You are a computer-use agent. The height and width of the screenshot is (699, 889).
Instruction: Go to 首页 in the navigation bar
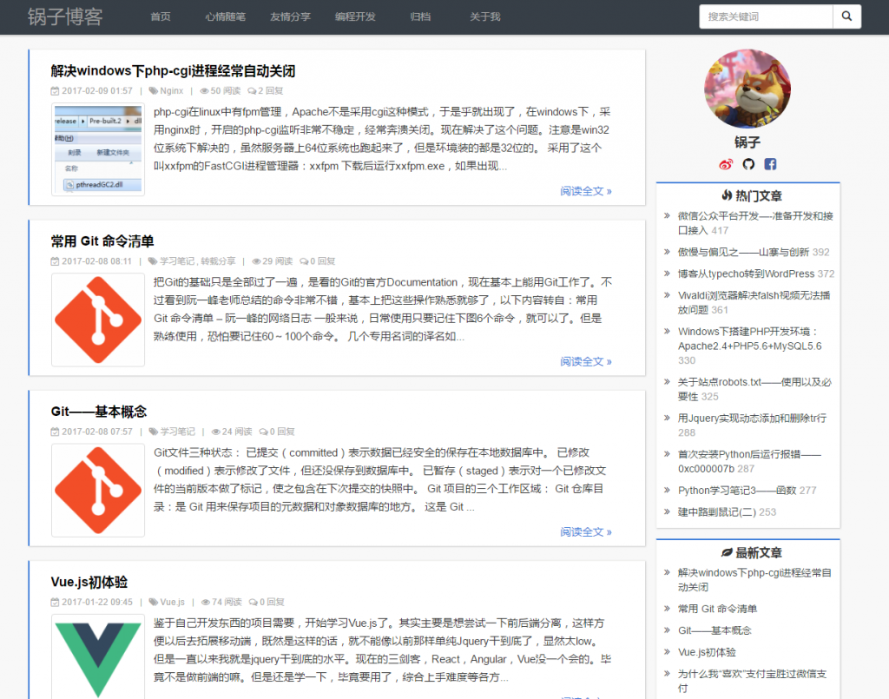[x=161, y=17]
